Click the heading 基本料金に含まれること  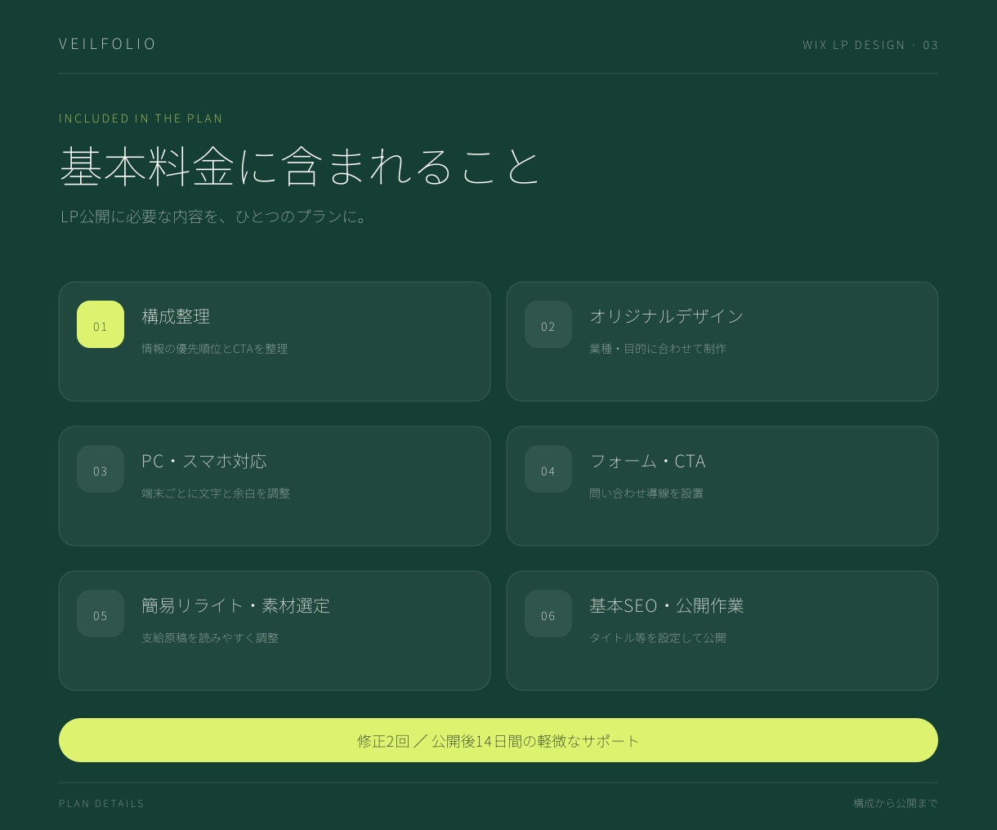[x=301, y=166]
